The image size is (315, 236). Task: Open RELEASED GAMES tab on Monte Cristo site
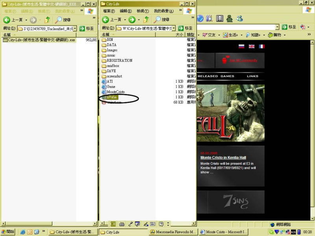216,76
